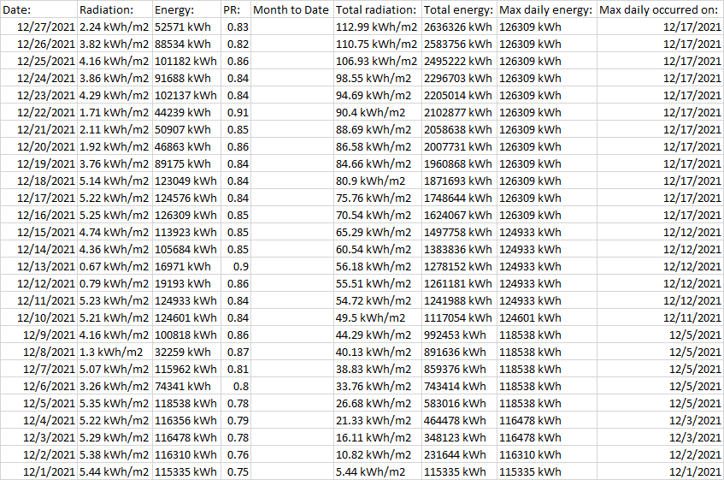
Task: Click energy cell 101182 kWh
Action: coord(186,61)
